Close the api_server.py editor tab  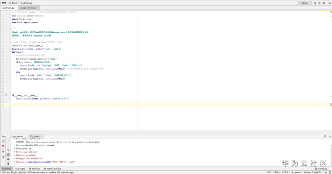click(38, 8)
